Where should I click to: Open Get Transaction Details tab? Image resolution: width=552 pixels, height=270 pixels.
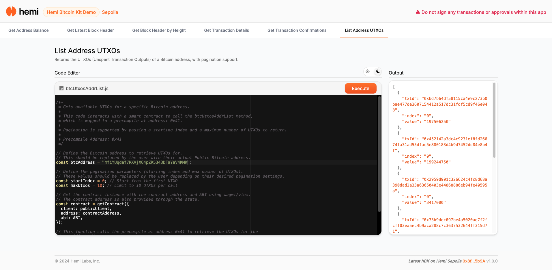227,30
